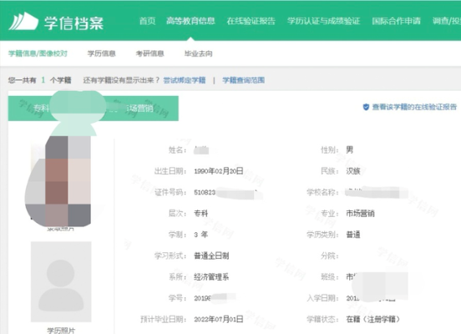
Task: Click the shield icon beside verification report link
Action: pos(366,107)
